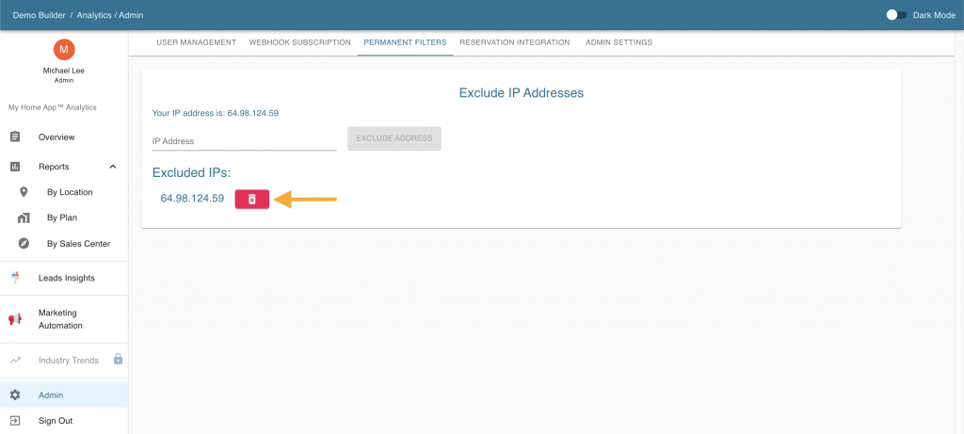
Task: Click 'Your IP address is: 64.98.124.59' text
Action: 216,113
